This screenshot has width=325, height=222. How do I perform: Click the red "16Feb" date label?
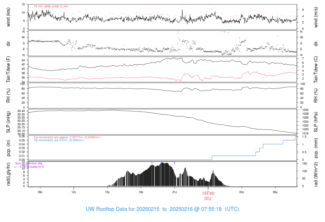[x=208, y=193]
